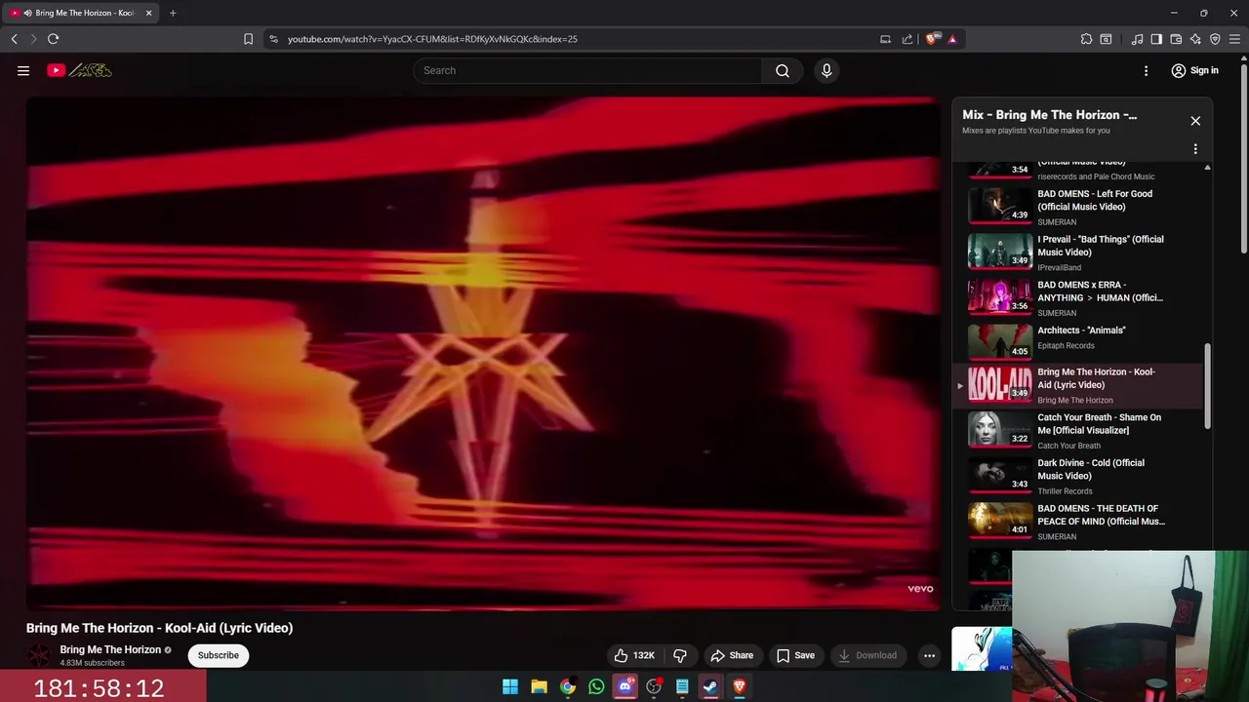Open Brave VPN shield icon
The height and width of the screenshot is (702, 1249).
pos(1215,39)
